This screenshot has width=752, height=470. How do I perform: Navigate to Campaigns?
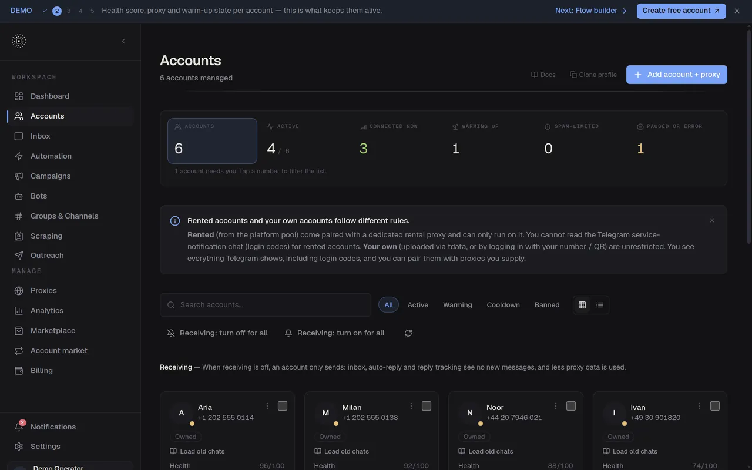click(x=70, y=176)
